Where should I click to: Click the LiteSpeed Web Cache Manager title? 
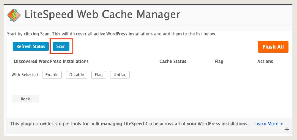coord(102,14)
